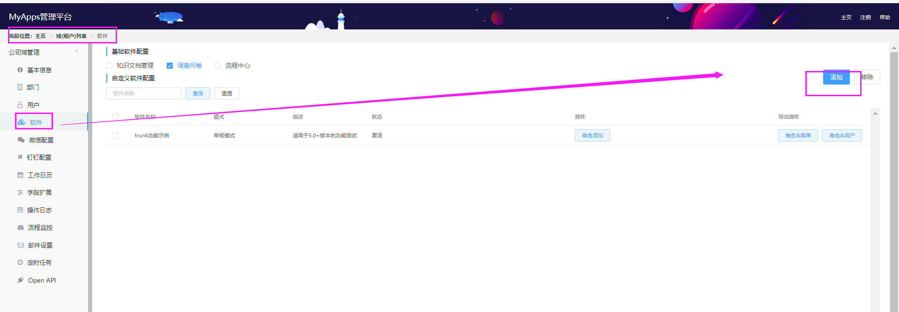The width and height of the screenshot is (899, 312).
Task: Click the 移除 button
Action: 867,78
